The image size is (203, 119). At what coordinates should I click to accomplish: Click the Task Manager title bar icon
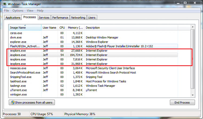(x=4, y=4)
